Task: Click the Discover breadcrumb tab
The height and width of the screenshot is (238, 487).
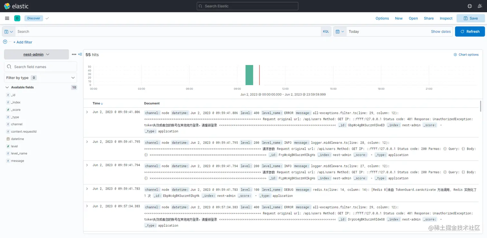Action: (x=34, y=18)
